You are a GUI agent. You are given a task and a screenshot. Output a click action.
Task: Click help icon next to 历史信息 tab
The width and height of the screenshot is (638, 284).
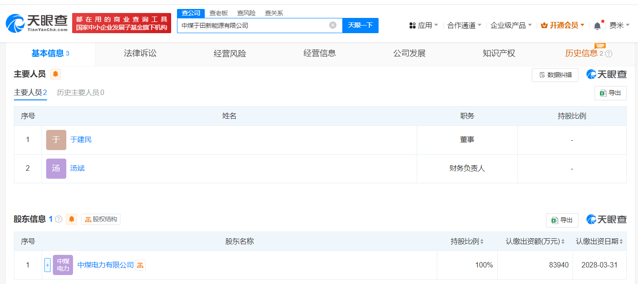608,54
